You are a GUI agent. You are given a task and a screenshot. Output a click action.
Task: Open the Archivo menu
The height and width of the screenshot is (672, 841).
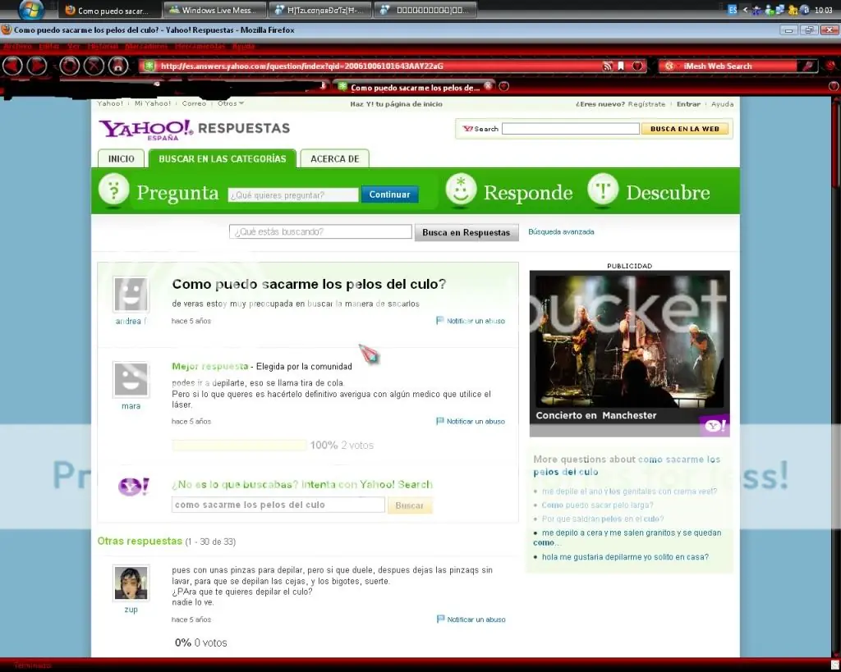[x=17, y=46]
